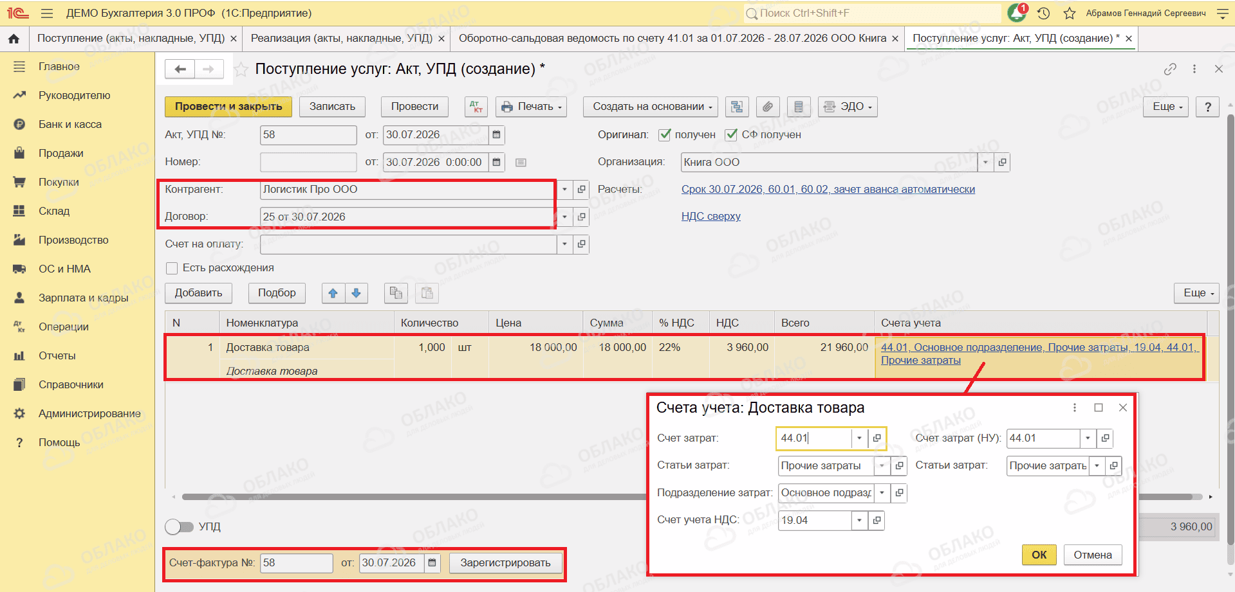This screenshot has width=1235, height=592.
Task: Open the 1C main menu hamburger icon
Action: (46, 13)
